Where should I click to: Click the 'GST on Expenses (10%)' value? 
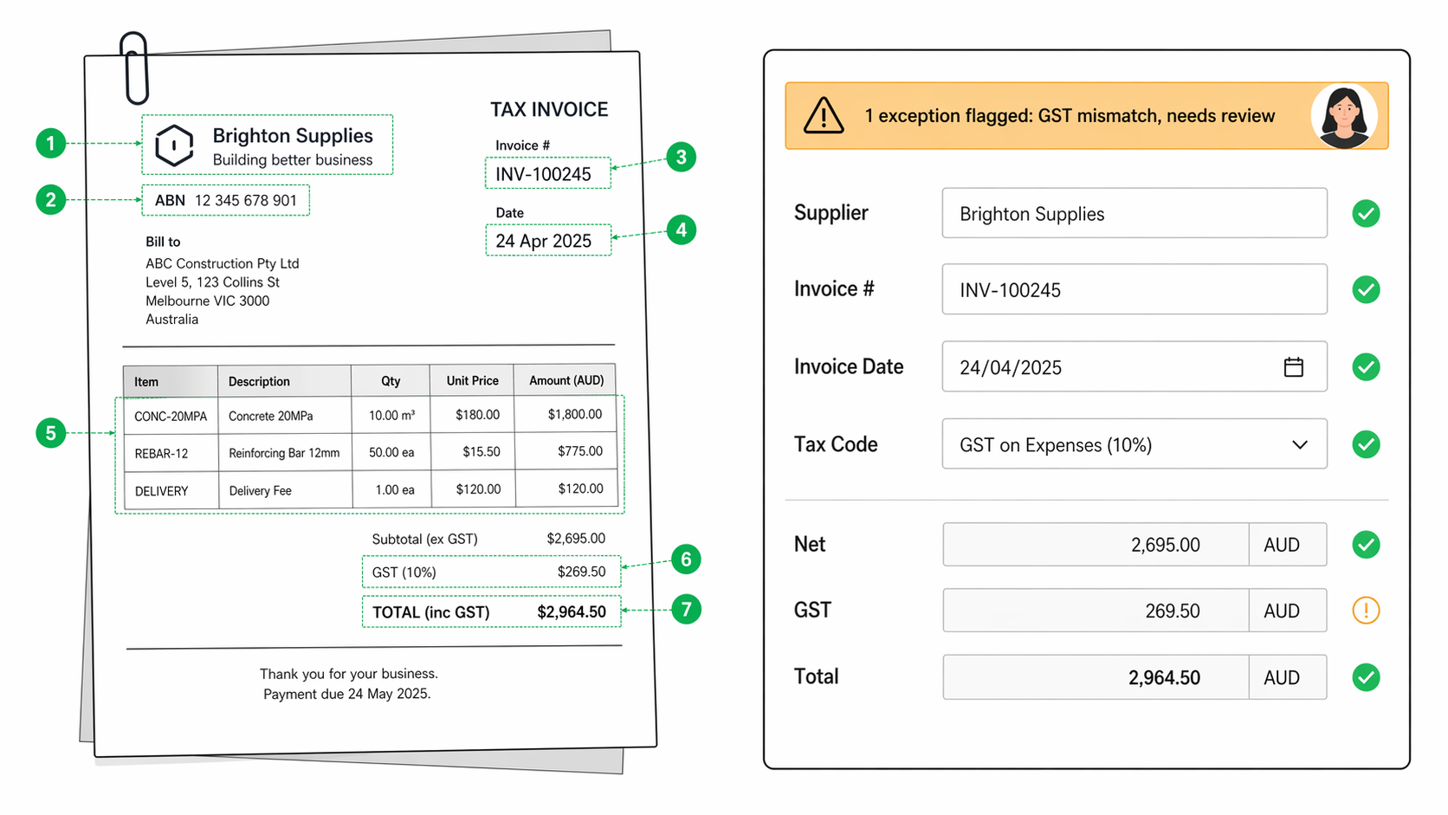pos(1056,445)
